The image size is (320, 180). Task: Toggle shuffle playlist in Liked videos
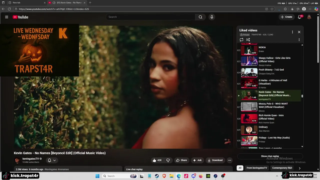click(x=248, y=40)
